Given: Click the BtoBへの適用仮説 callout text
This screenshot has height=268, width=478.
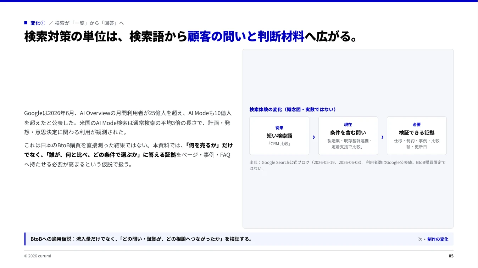Looking at the screenshot, I should 141,239.
